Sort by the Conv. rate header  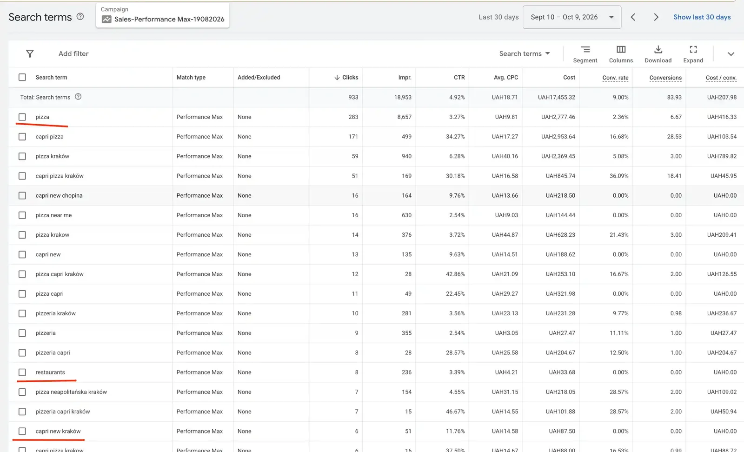click(615, 78)
